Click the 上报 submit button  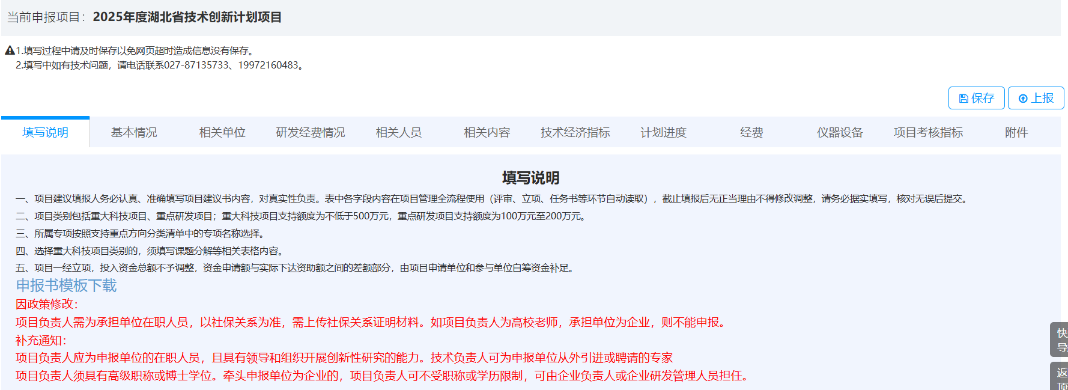(1036, 98)
